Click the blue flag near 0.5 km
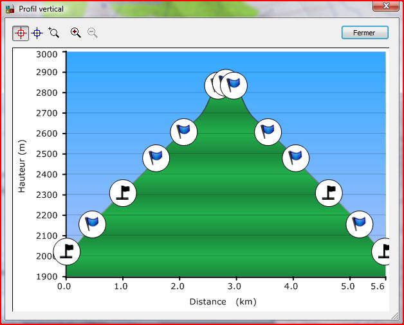 pos(92,224)
